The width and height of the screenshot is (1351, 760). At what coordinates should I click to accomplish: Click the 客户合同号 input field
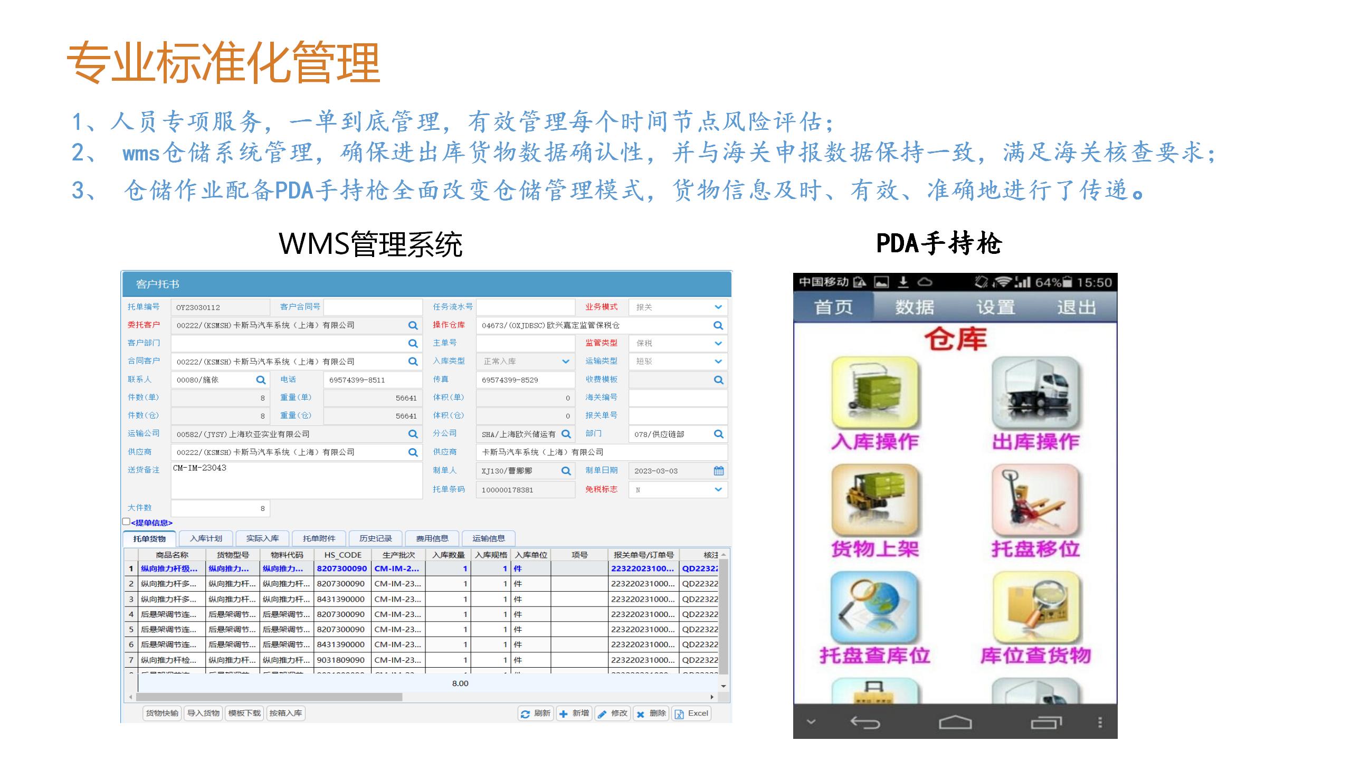click(373, 307)
